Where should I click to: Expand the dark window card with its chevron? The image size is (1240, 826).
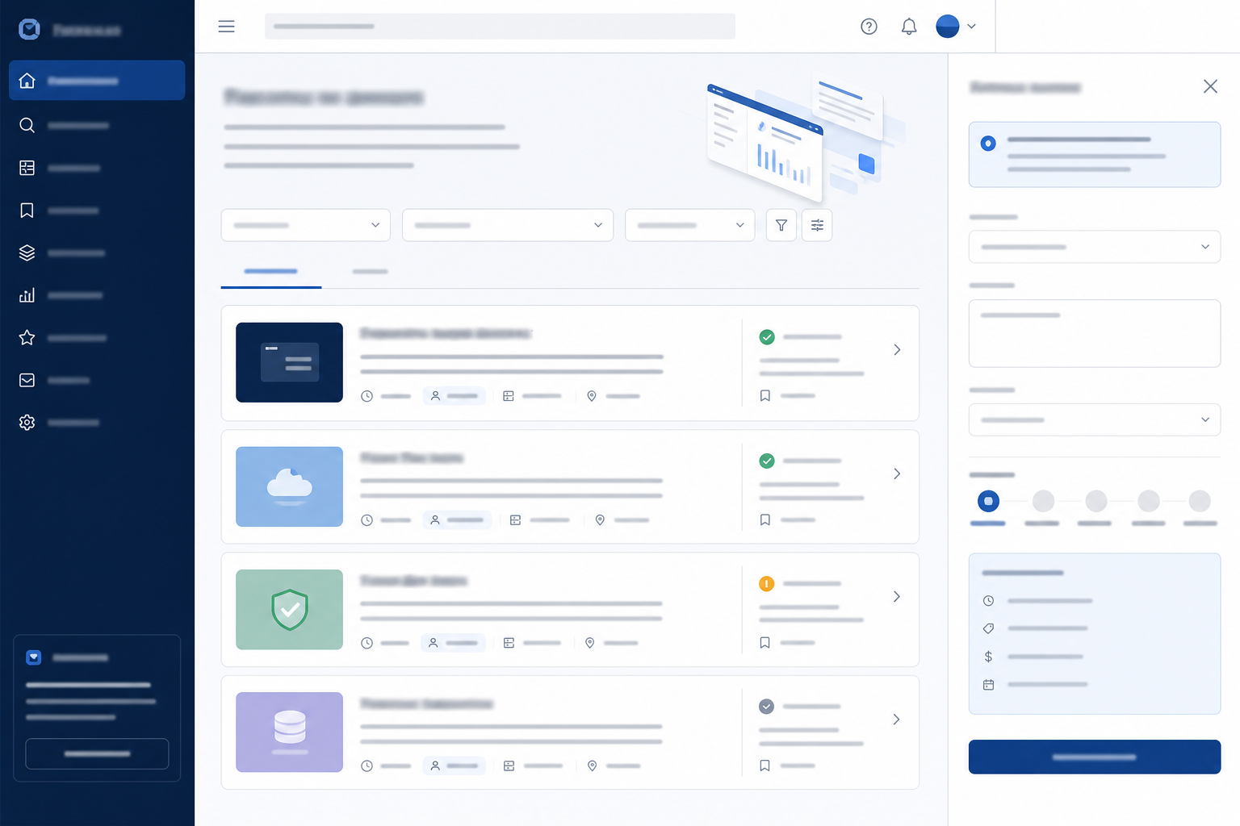pos(897,350)
